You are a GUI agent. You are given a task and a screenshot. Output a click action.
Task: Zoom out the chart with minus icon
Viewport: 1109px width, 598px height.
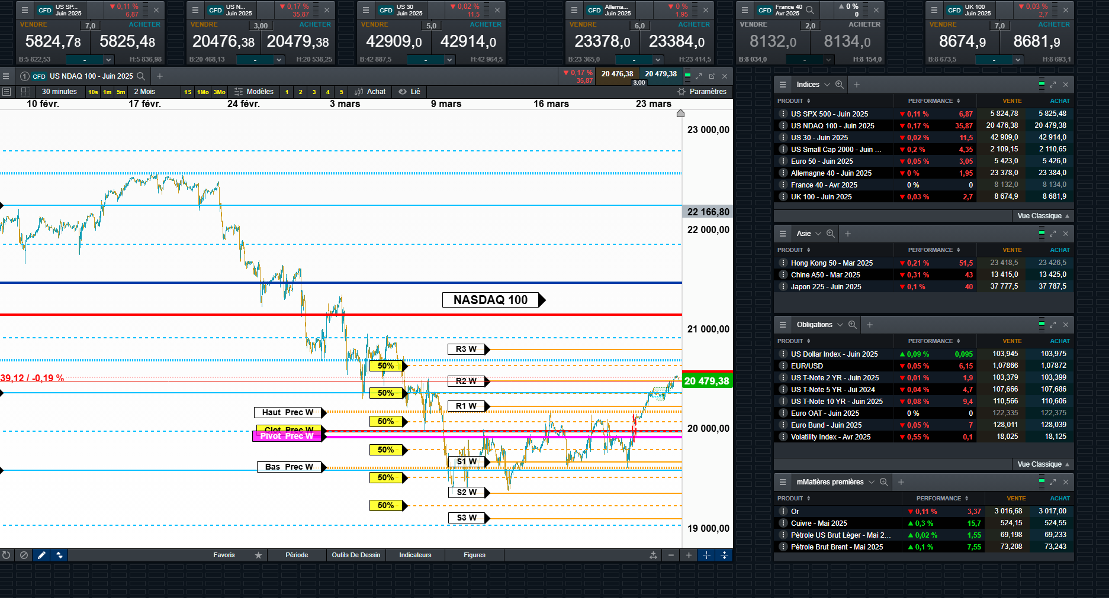pos(671,555)
